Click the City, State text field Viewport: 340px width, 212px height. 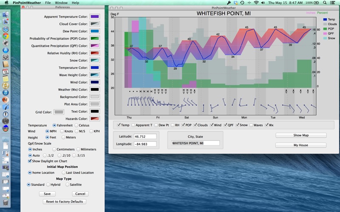195,143
